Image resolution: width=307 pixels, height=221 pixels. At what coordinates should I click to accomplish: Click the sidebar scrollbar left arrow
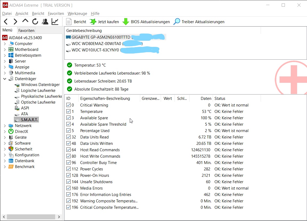click(x=4, y=217)
